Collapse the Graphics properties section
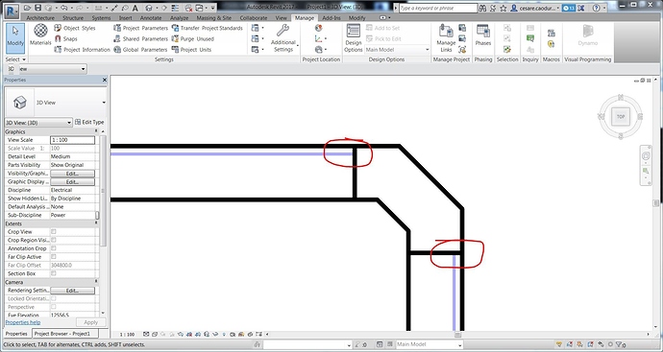Screen dimensions: 663x352 click(51, 131)
